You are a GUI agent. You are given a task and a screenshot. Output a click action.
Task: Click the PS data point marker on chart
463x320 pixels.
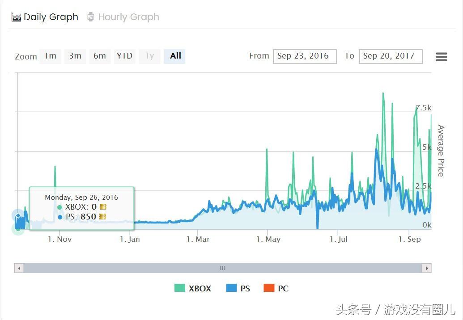(18, 216)
